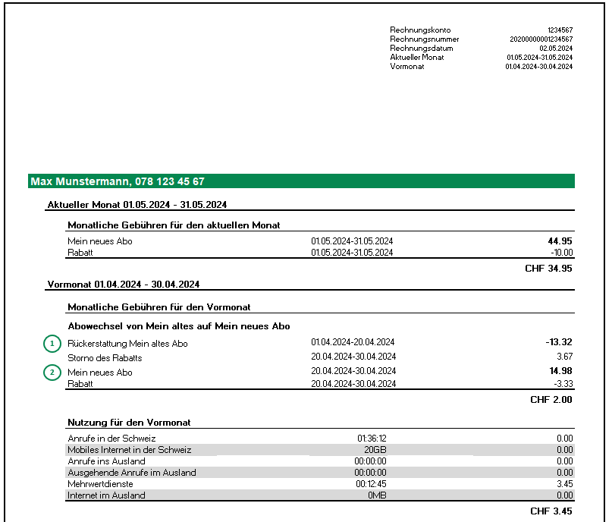
Task: Select the green Max Munstermann header bar
Action: pyautogui.click(x=301, y=181)
